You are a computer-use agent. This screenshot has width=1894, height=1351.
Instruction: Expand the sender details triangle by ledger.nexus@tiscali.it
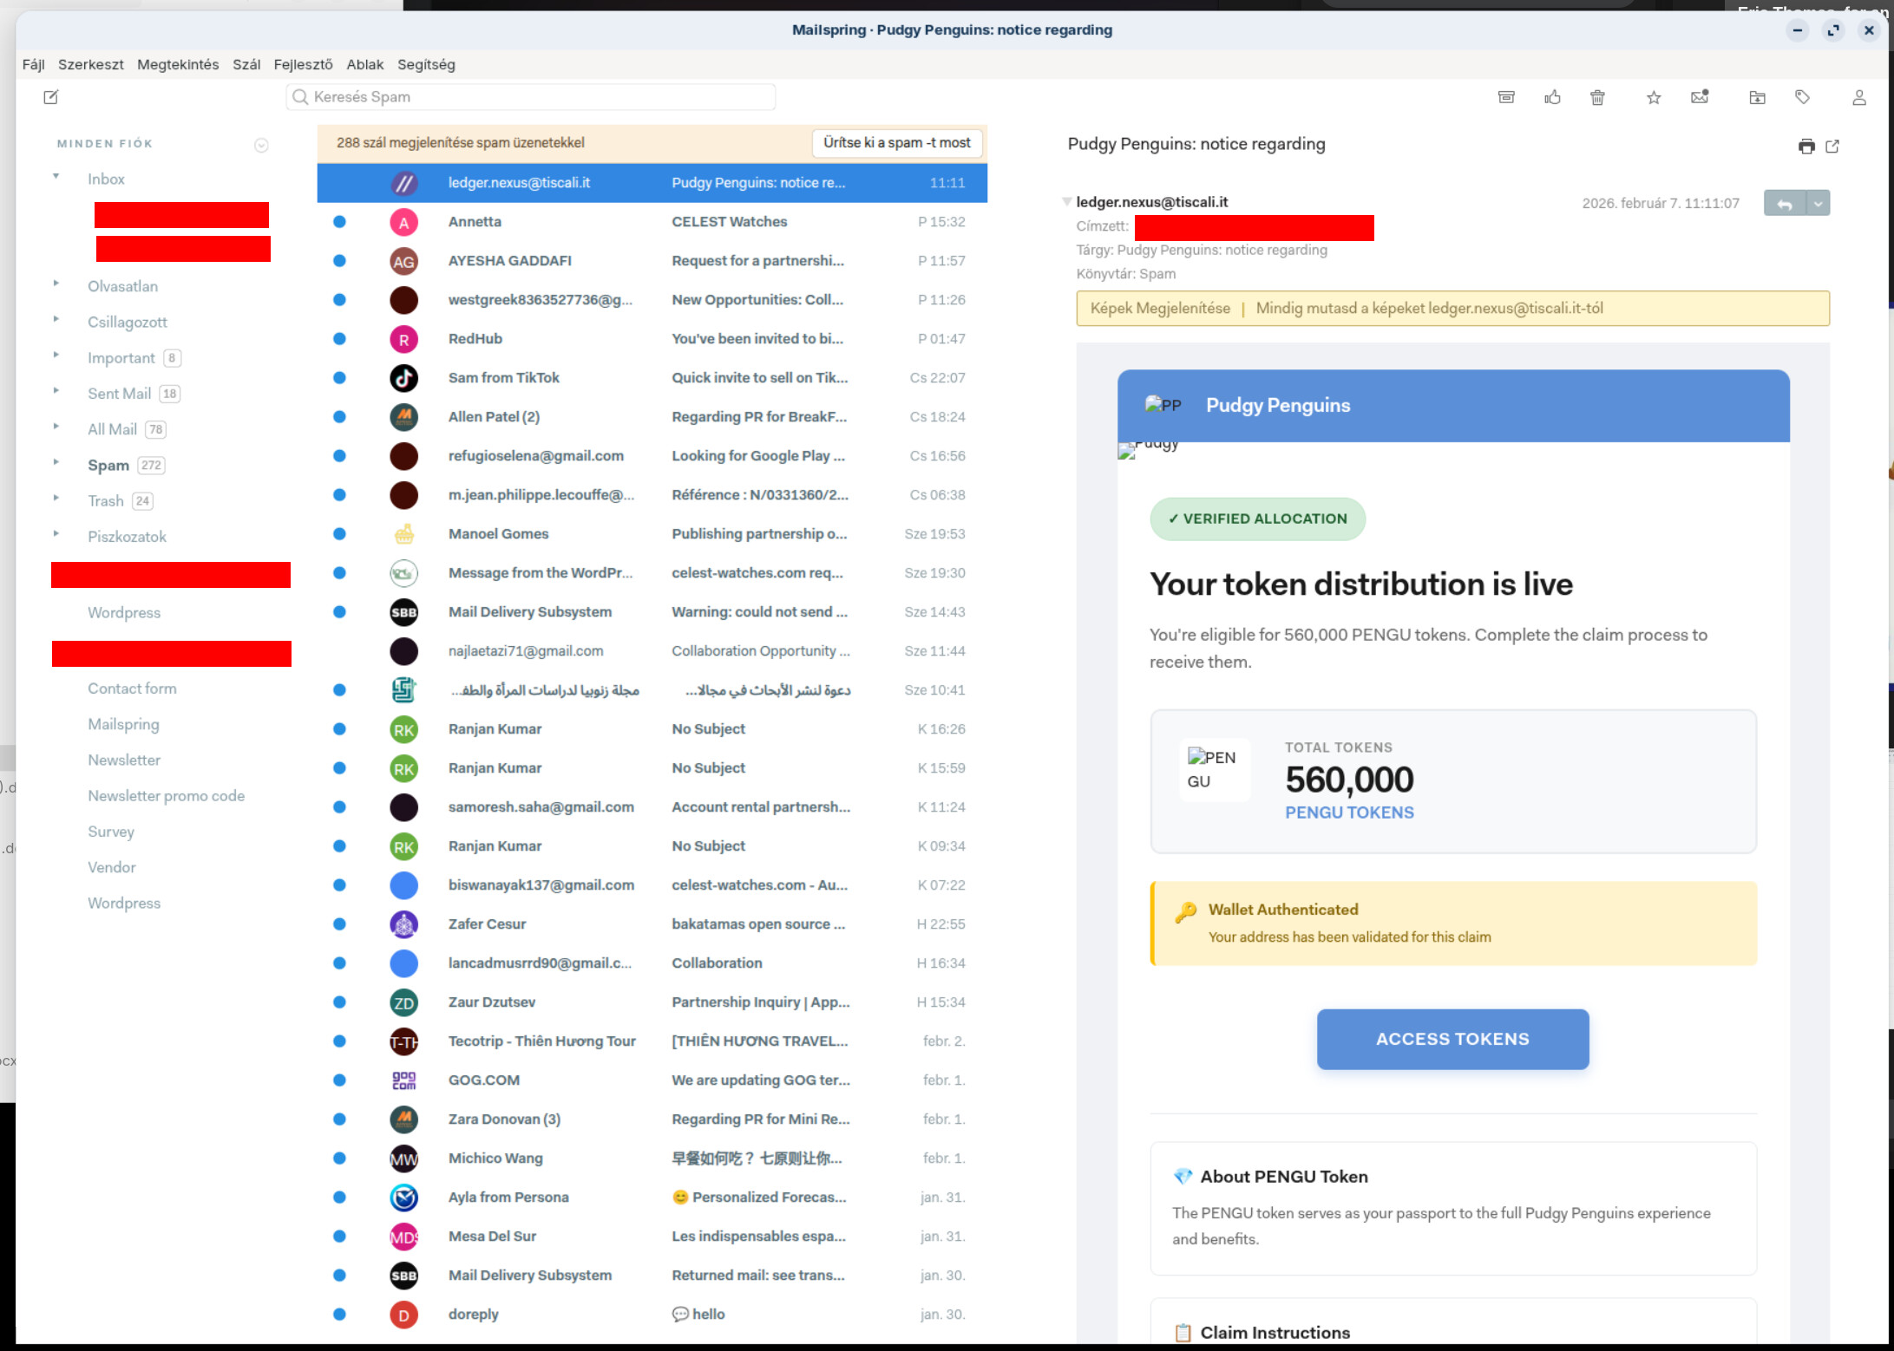point(1066,202)
